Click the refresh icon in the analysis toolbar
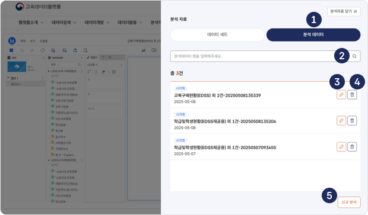This screenshot has height=215, width=368. tap(43, 50)
